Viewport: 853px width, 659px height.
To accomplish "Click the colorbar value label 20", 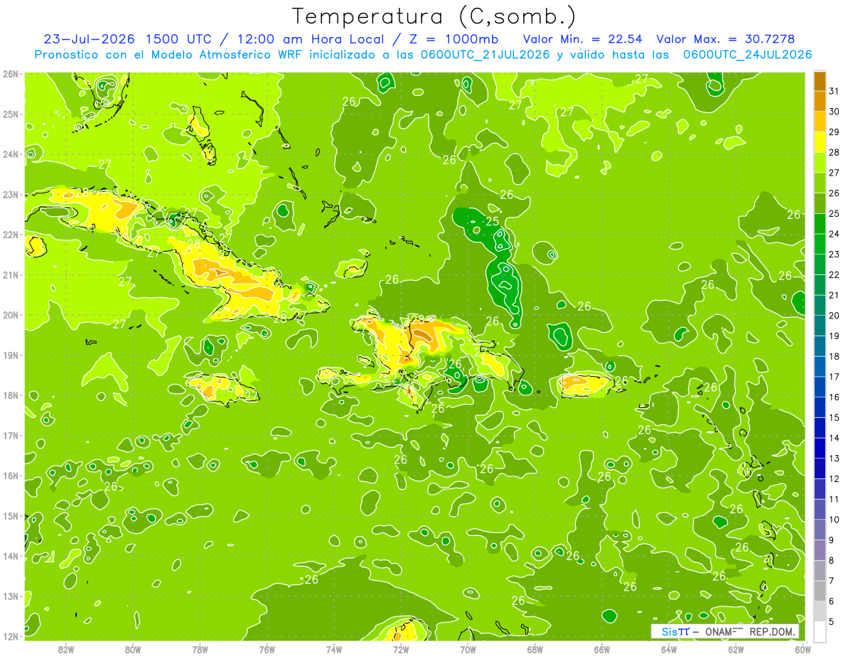I will (835, 316).
